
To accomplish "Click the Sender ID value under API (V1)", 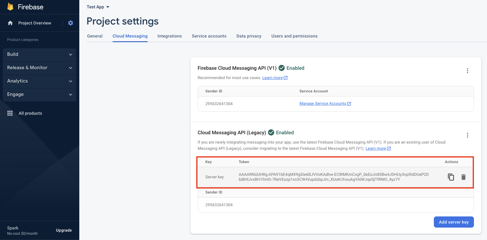I will (219, 104).
